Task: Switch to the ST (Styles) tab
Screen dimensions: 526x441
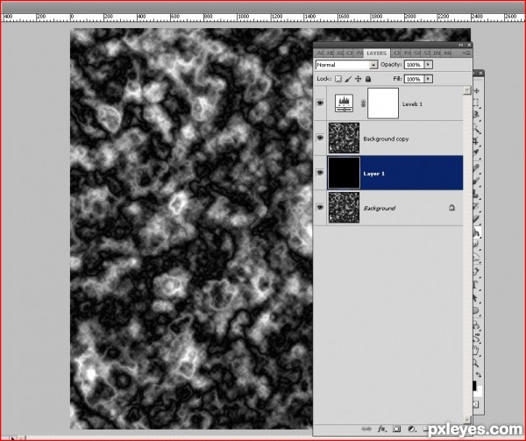Action: [x=427, y=53]
